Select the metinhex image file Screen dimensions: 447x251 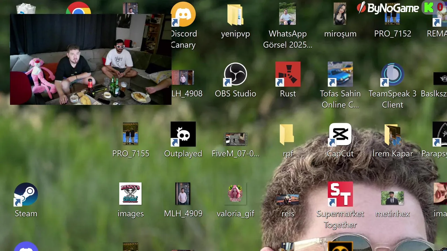pos(393,198)
